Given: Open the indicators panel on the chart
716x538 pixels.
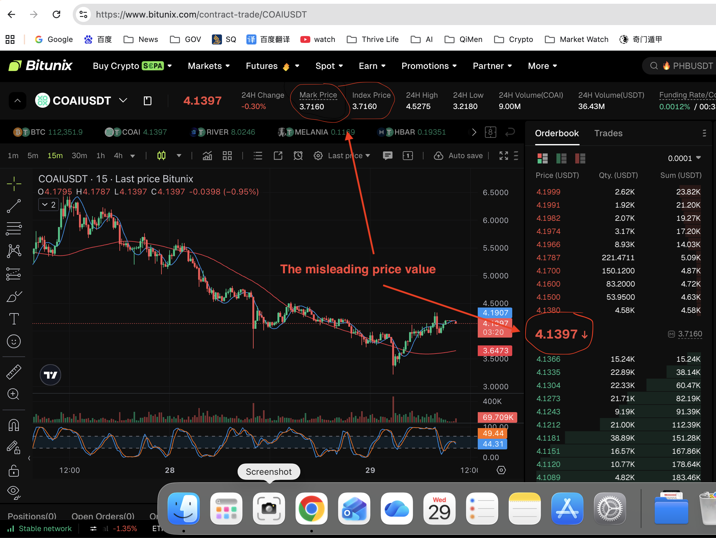Looking at the screenshot, I should [207, 156].
